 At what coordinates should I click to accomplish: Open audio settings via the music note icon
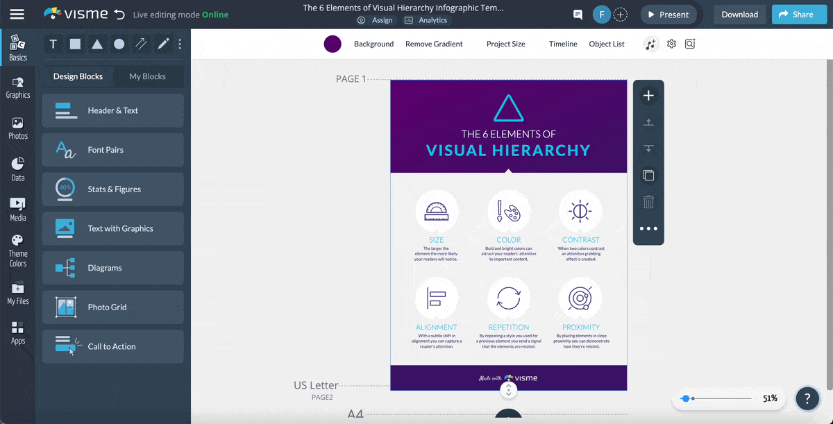(x=649, y=44)
